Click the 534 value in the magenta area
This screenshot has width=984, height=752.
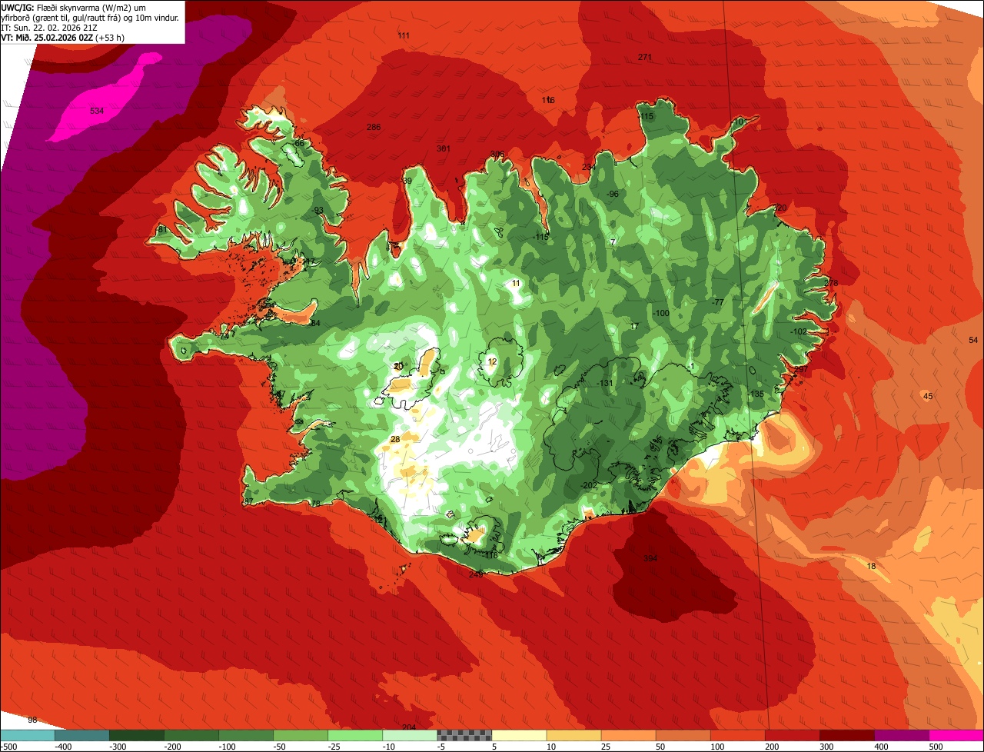(97, 111)
